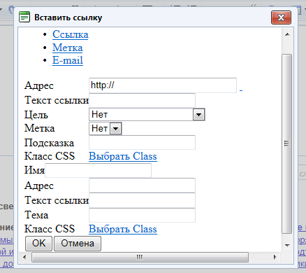Viewport: 306px width, 273px height.
Task: Click the Адрес field containing http://
Action: (x=163, y=85)
